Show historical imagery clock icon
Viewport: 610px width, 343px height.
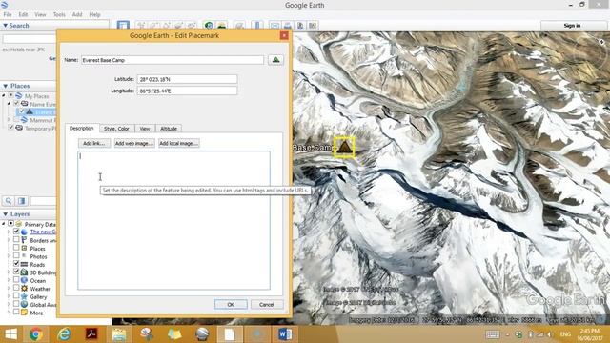[209, 26]
